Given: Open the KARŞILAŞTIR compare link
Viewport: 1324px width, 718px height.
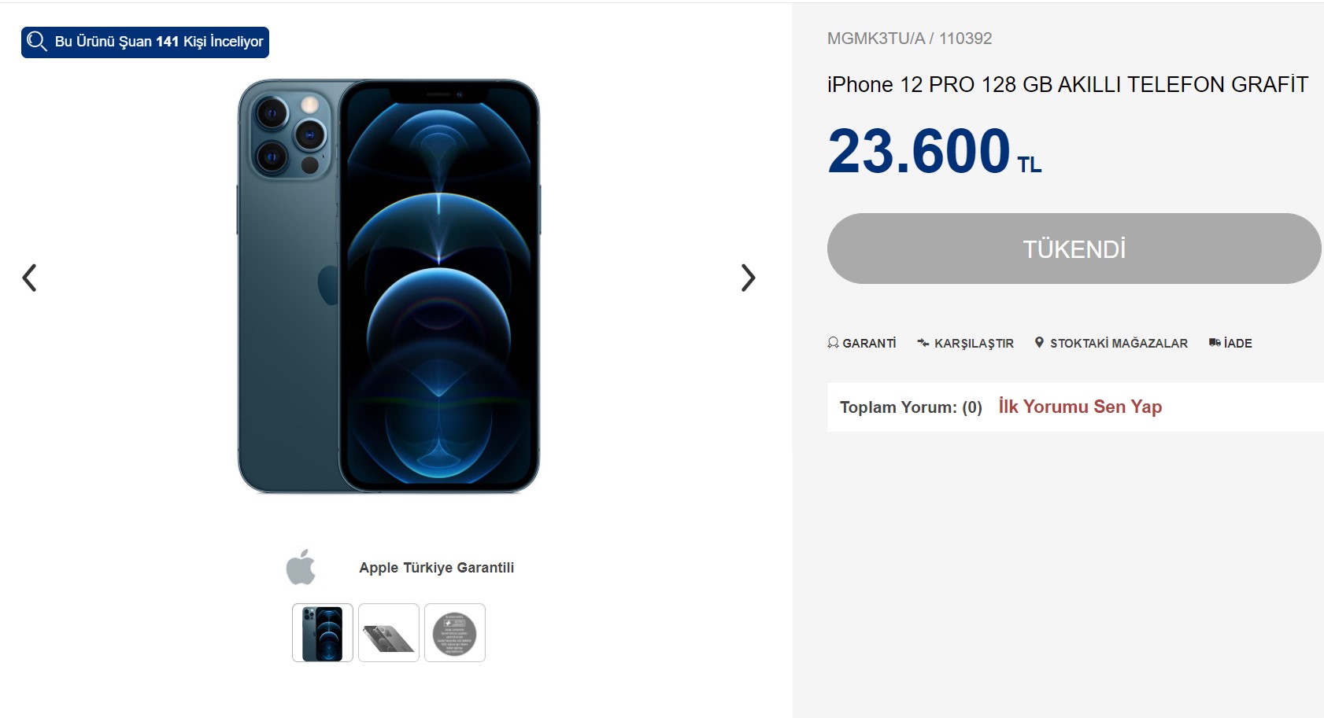Looking at the screenshot, I should tap(974, 344).
